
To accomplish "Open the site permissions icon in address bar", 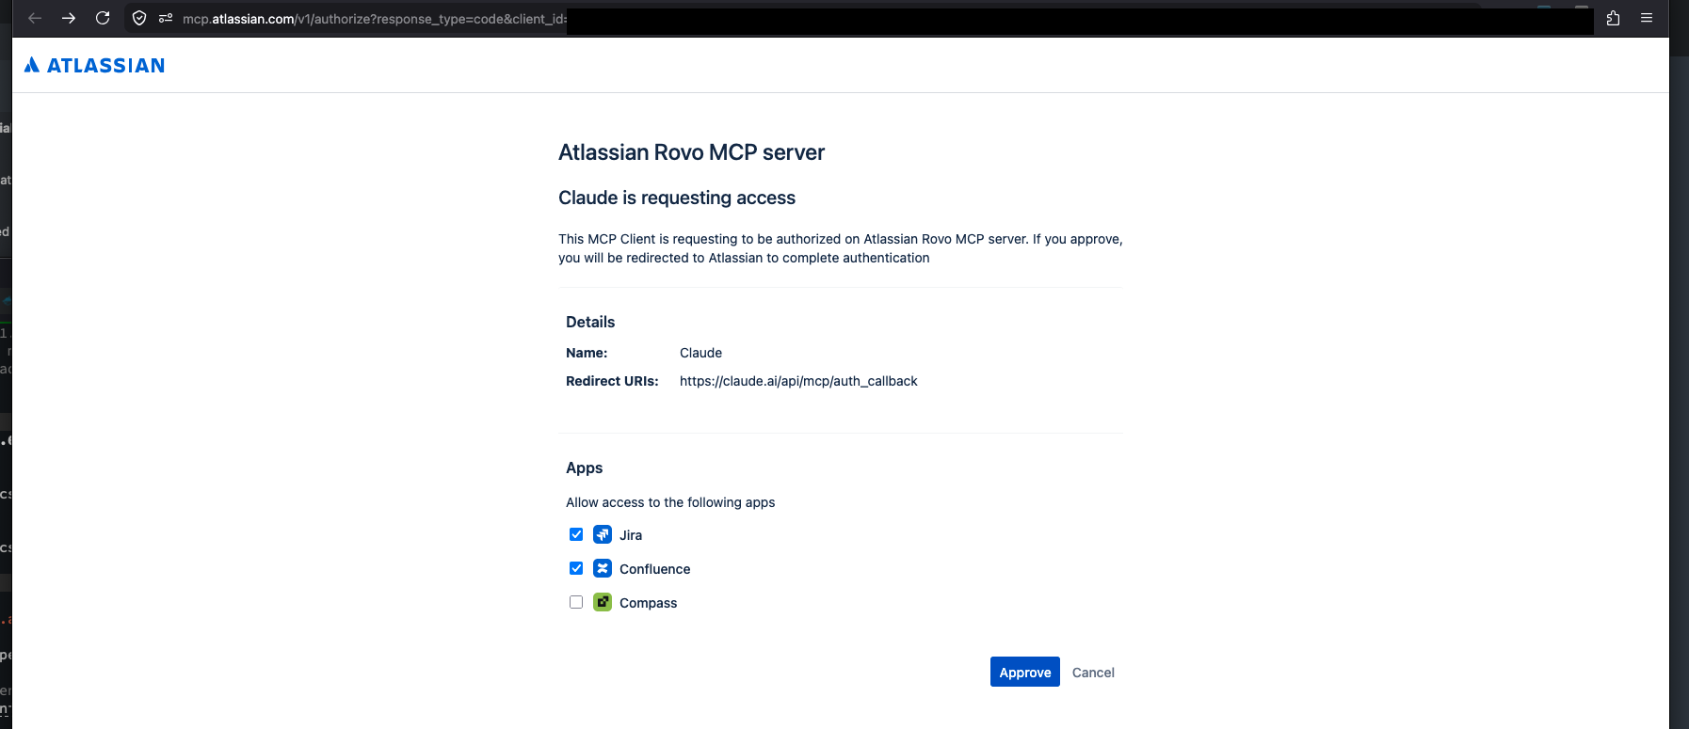I will (166, 18).
